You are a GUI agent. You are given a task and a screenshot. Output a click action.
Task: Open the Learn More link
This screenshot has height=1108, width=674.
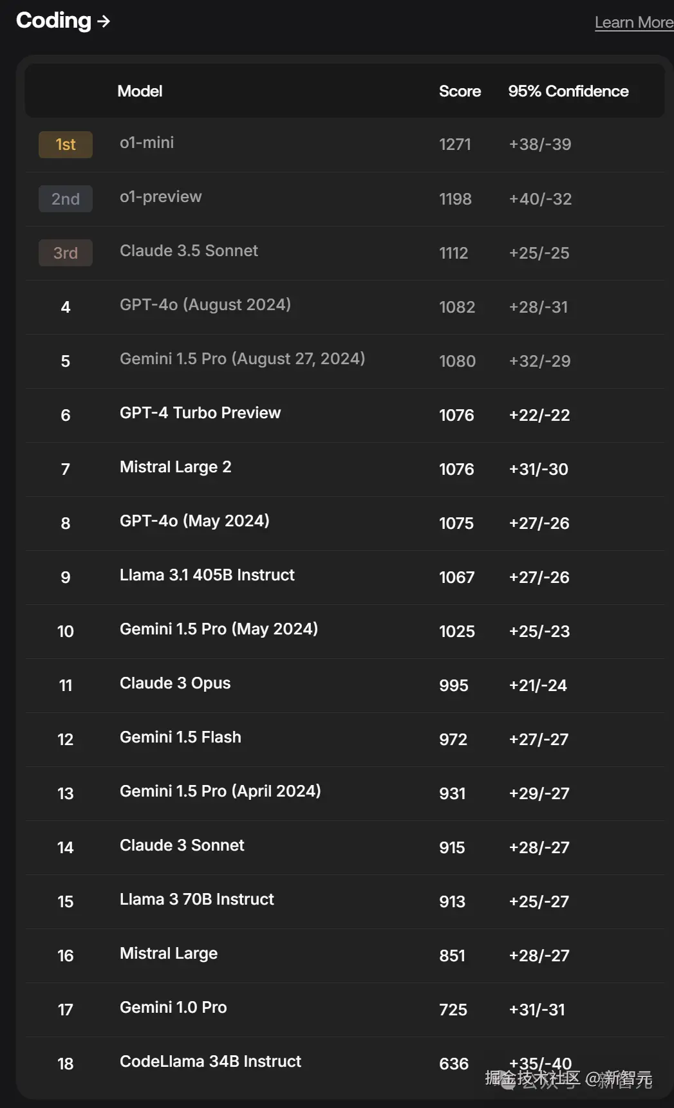[634, 23]
